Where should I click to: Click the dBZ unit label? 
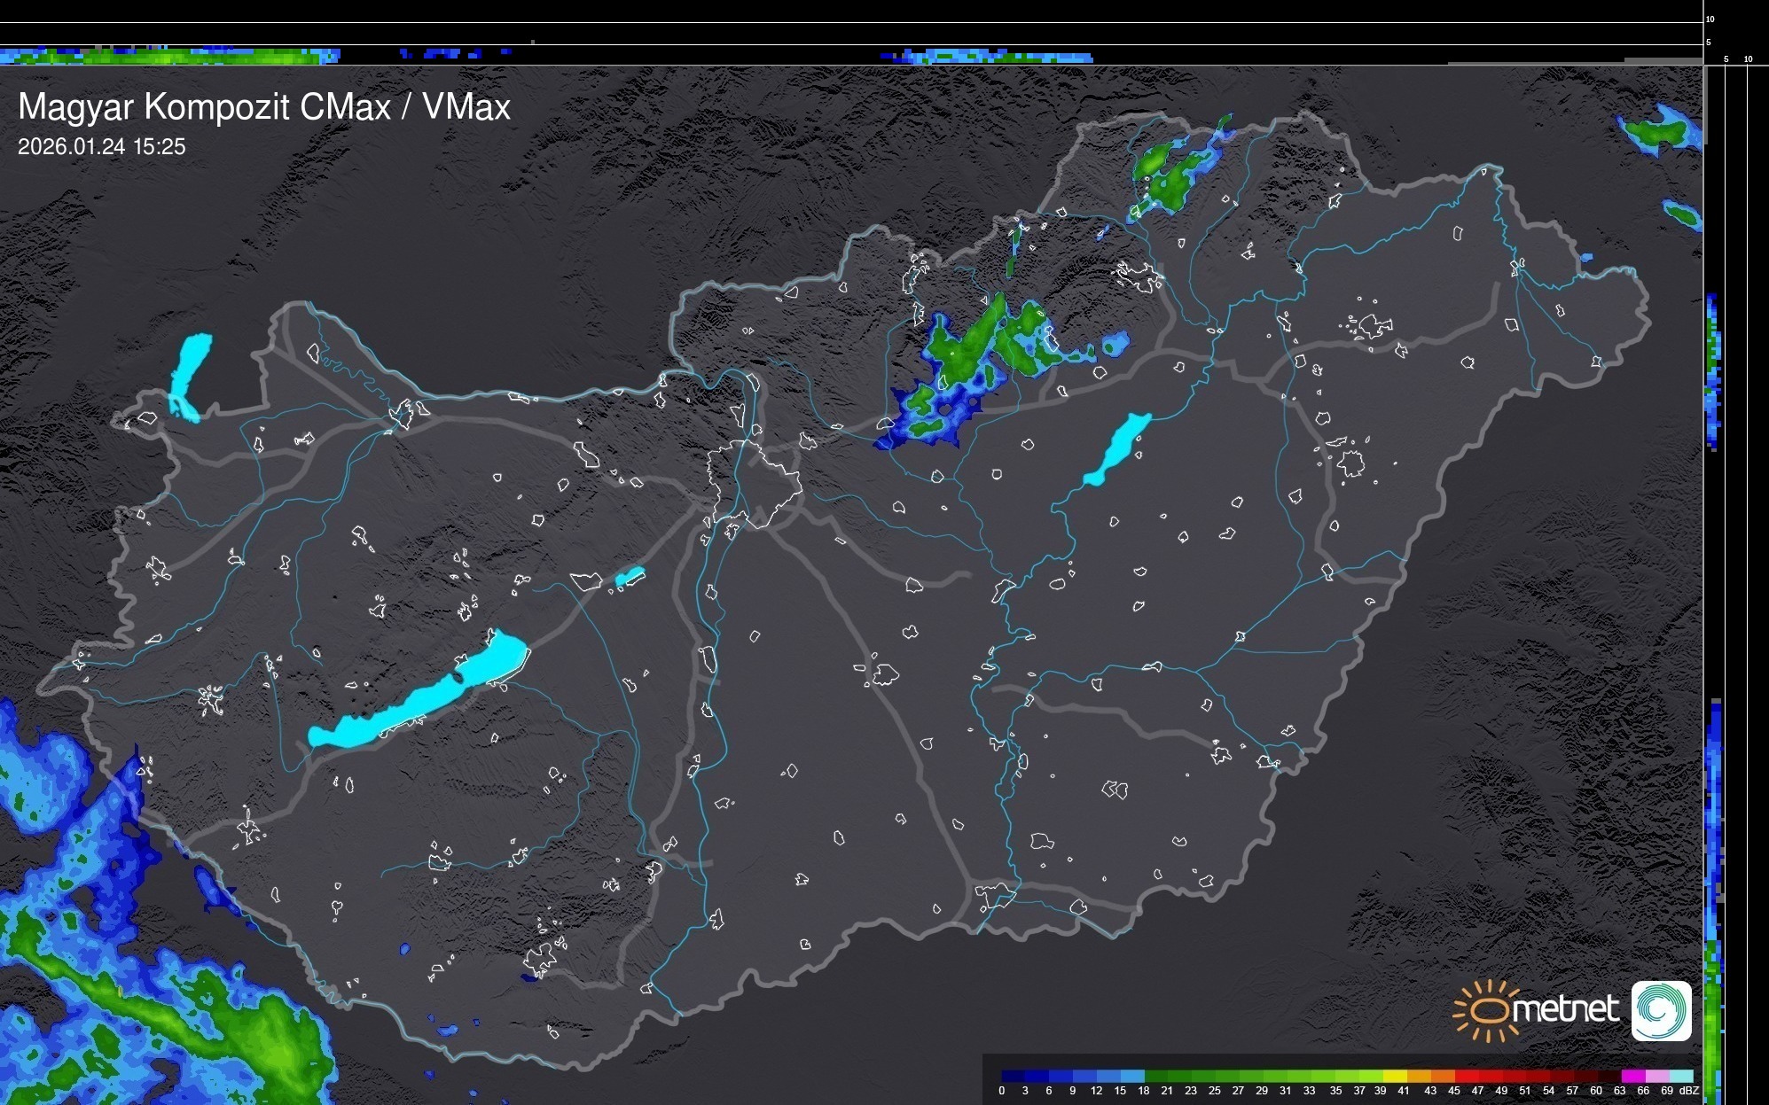pos(1688,1091)
